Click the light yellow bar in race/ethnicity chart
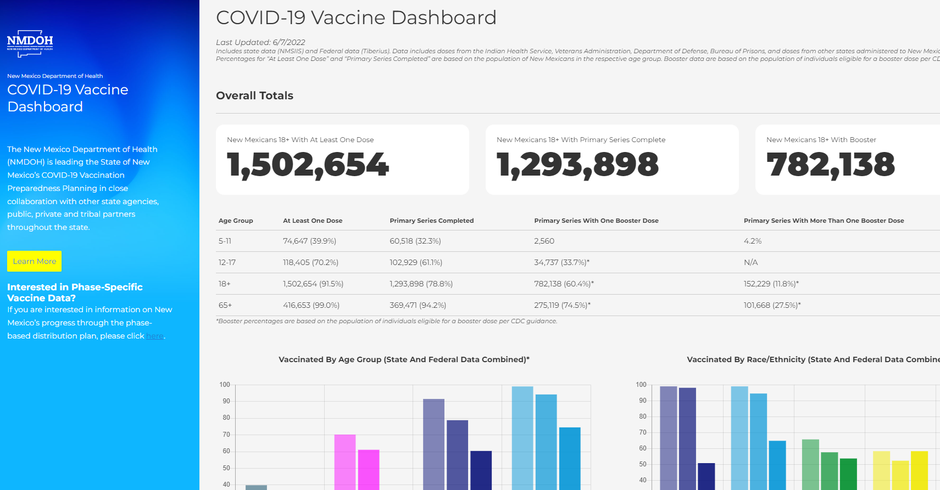The height and width of the screenshot is (490, 940). click(881, 470)
